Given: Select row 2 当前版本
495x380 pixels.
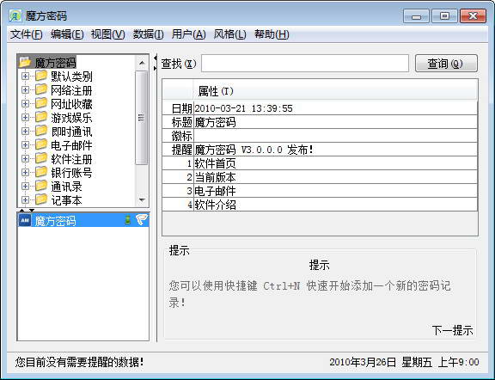Looking at the screenshot, I should click(x=320, y=177).
